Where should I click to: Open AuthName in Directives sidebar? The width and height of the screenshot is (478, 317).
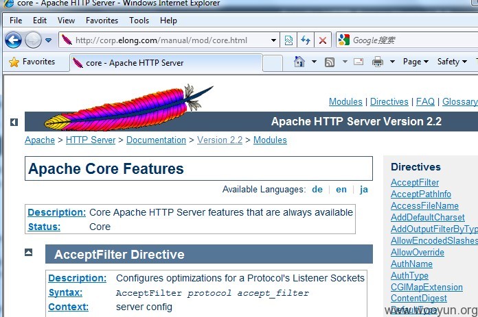click(x=411, y=264)
